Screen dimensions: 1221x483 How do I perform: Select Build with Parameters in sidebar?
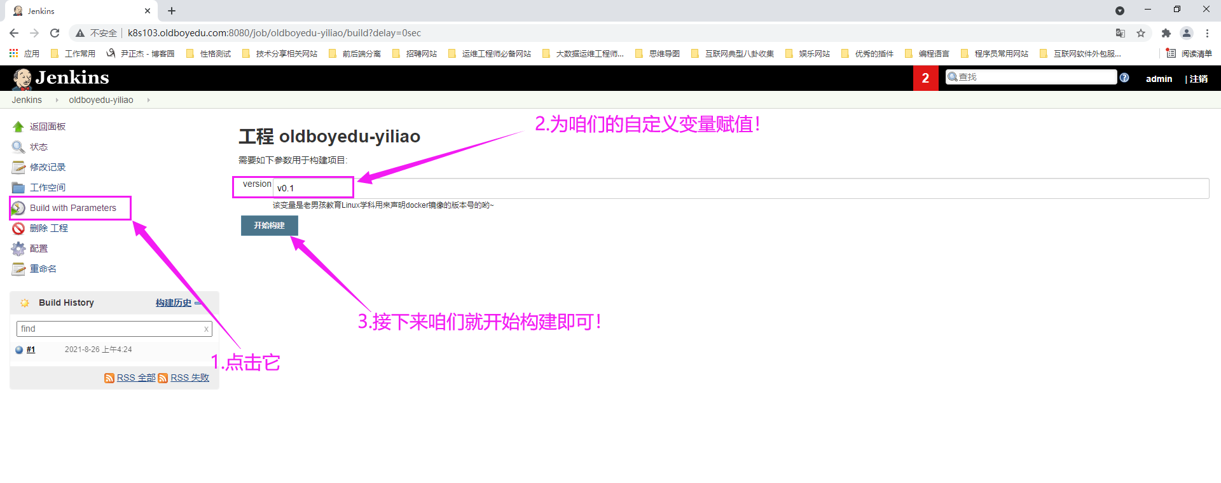click(x=72, y=208)
